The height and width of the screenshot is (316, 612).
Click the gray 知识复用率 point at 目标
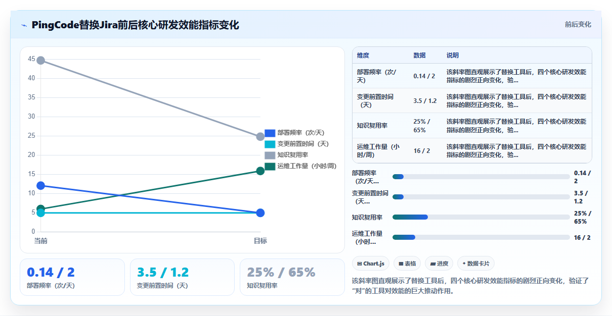coord(260,137)
